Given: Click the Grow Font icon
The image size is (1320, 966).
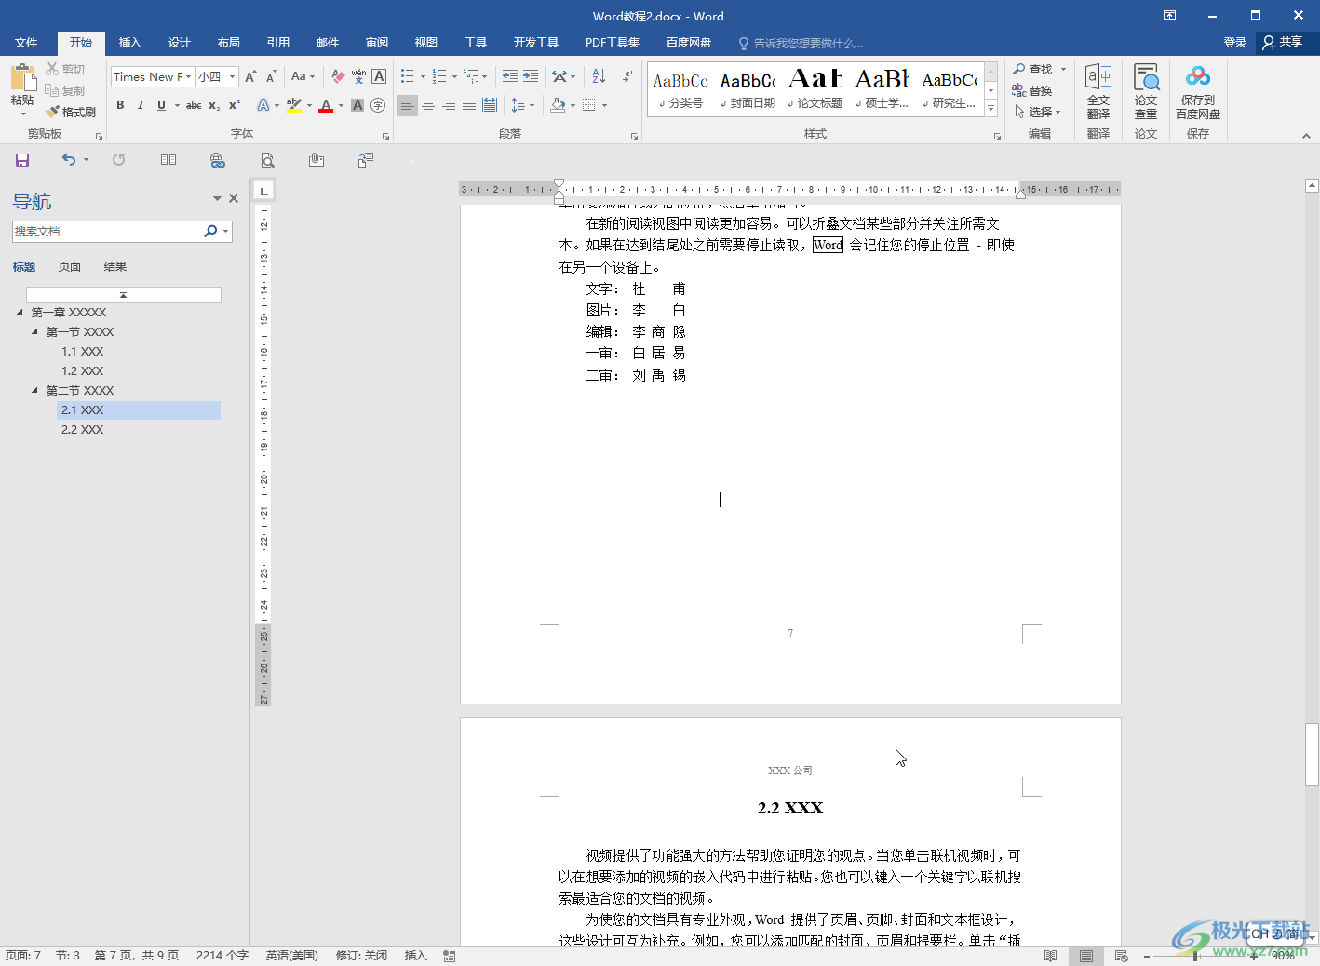Looking at the screenshot, I should point(250,76).
